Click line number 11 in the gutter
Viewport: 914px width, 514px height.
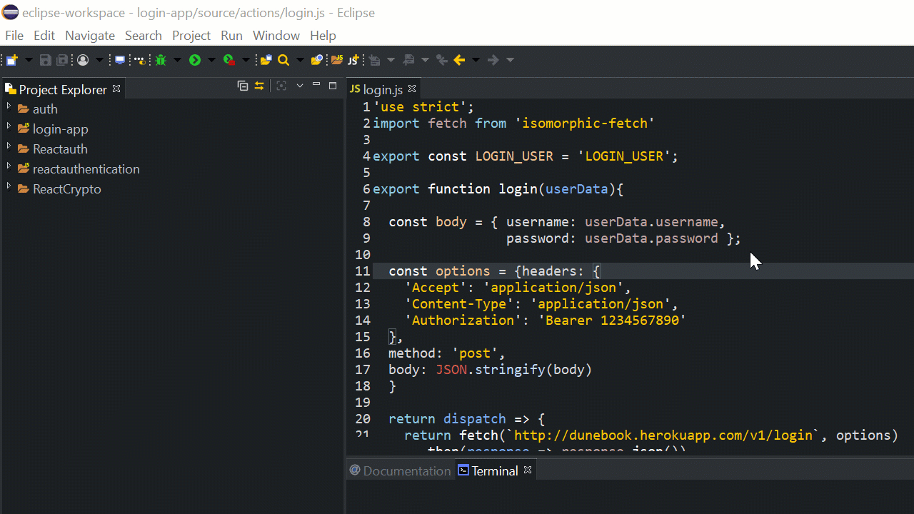[362, 271]
